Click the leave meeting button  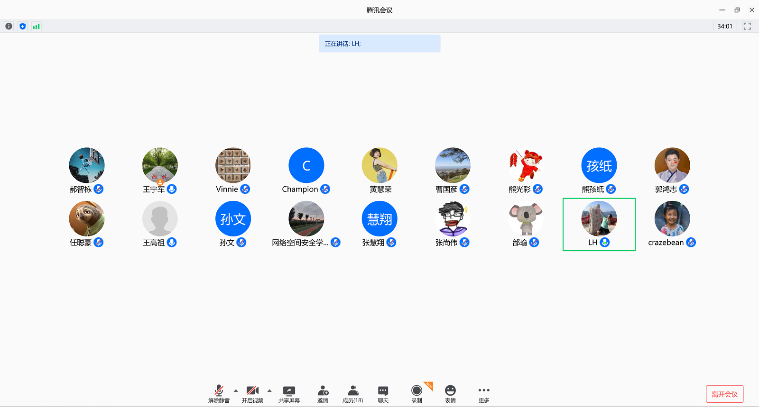tap(724, 394)
